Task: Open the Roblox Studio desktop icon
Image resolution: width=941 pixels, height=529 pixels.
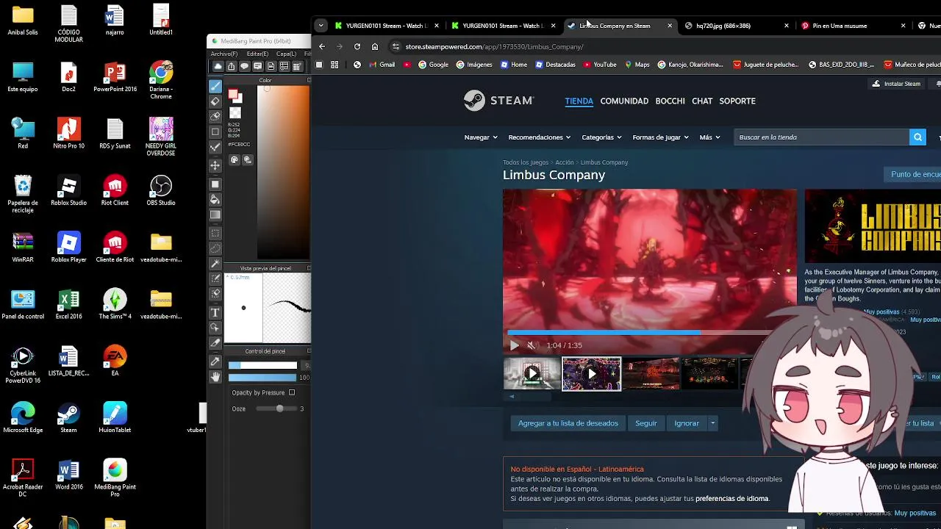Action: point(68,190)
